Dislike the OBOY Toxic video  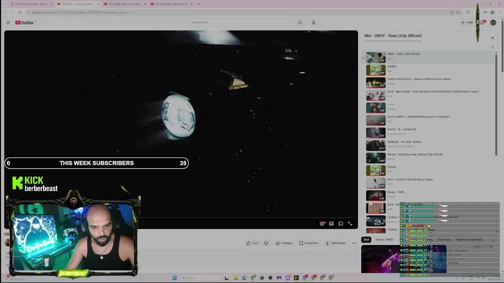266,243
